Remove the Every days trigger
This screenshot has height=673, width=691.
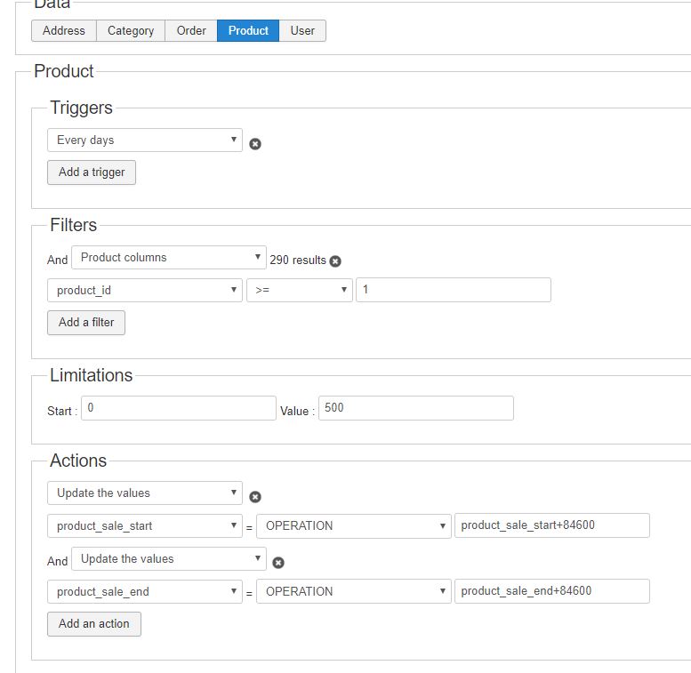click(x=255, y=144)
